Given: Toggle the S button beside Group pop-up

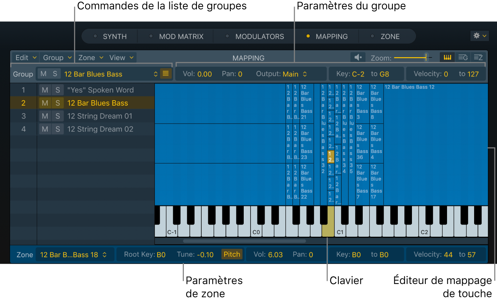Looking at the screenshot, I should [55, 74].
